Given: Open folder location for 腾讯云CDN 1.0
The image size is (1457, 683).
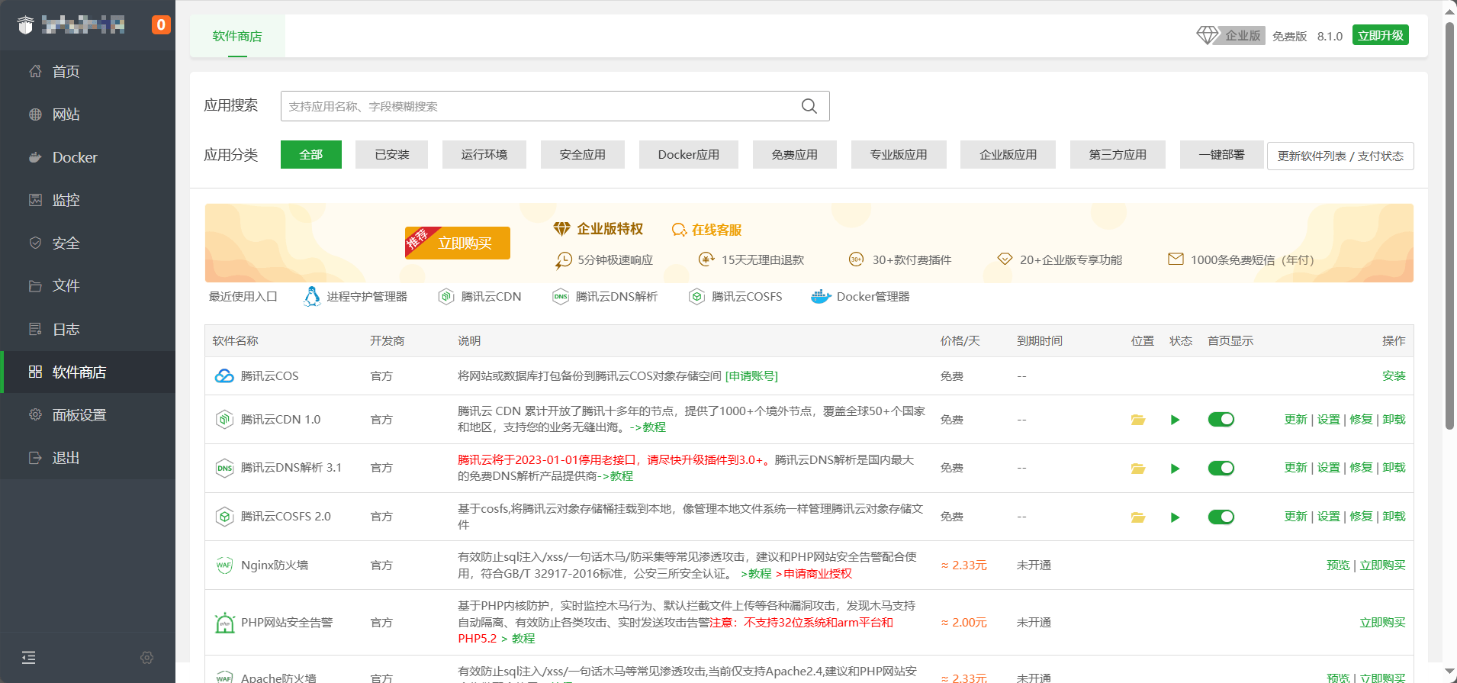Looking at the screenshot, I should pyautogui.click(x=1137, y=420).
